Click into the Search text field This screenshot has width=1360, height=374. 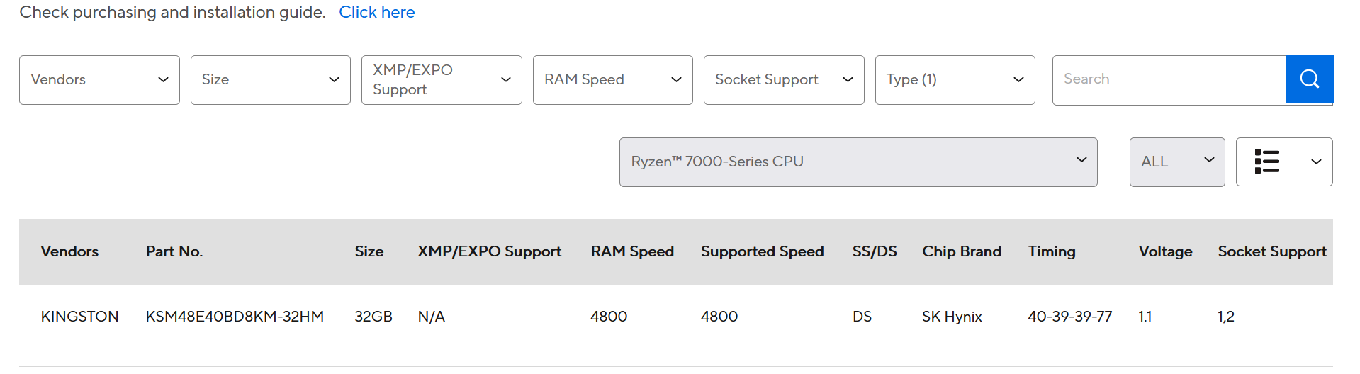(1169, 79)
